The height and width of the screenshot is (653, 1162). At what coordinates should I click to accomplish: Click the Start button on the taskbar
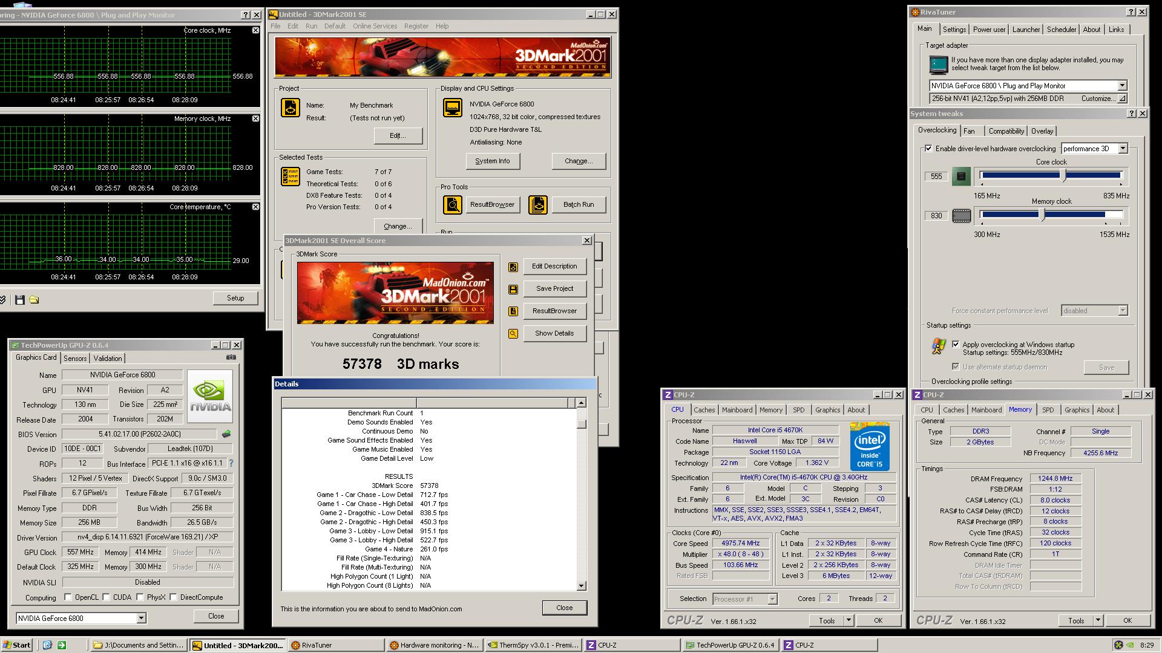coord(17,645)
